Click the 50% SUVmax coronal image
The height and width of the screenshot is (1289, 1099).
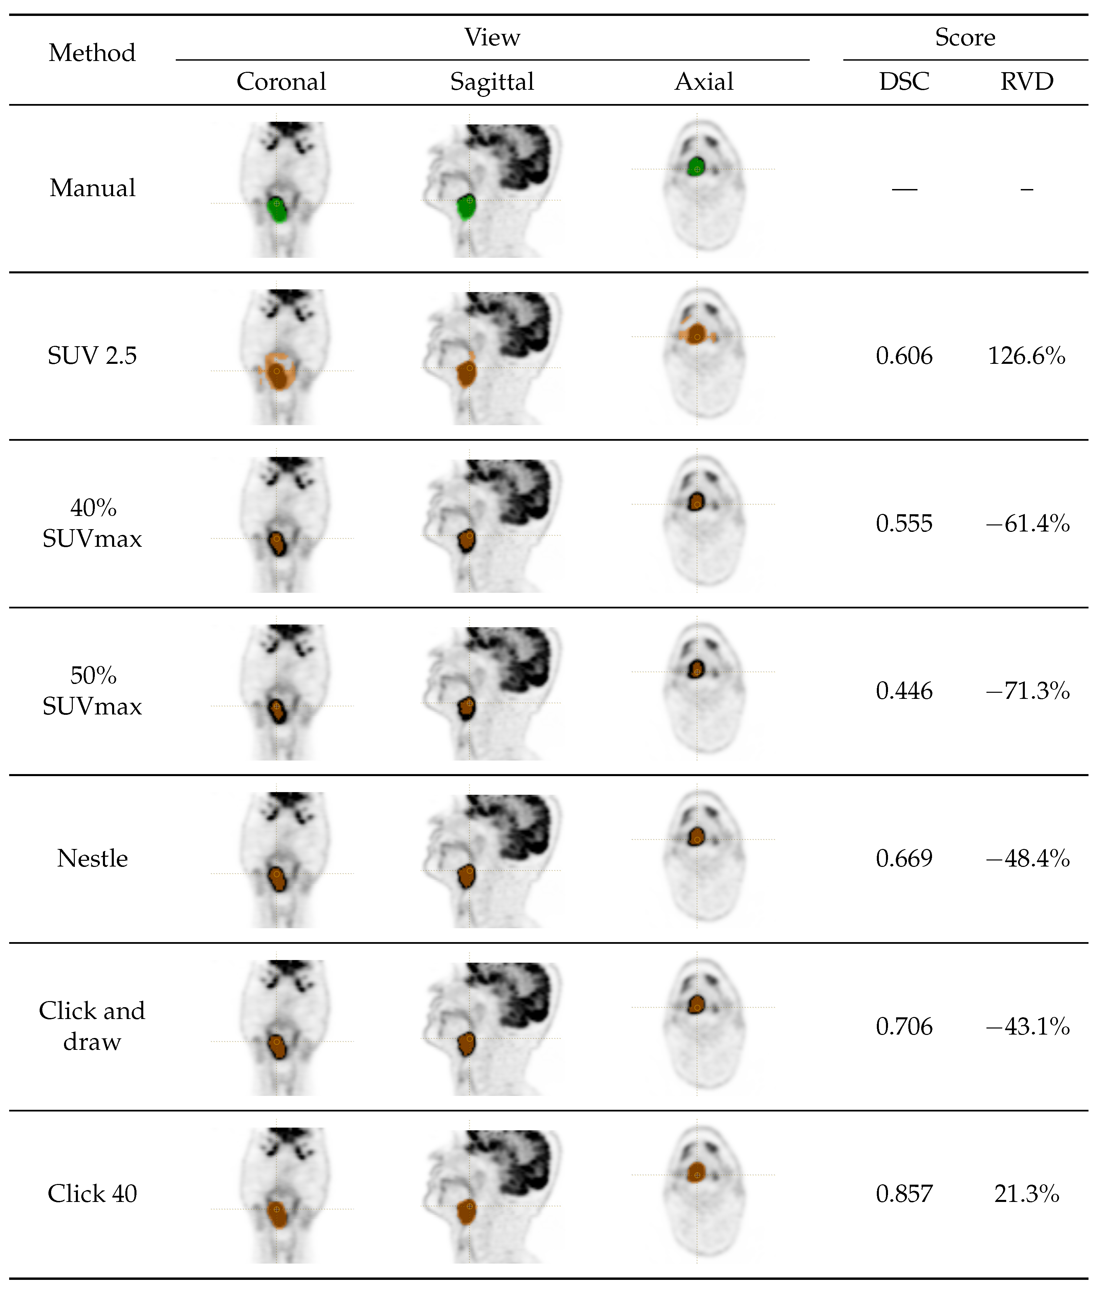[x=282, y=692]
